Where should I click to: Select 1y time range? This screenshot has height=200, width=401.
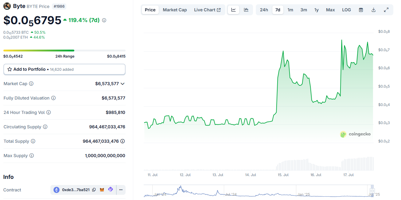[x=317, y=10]
